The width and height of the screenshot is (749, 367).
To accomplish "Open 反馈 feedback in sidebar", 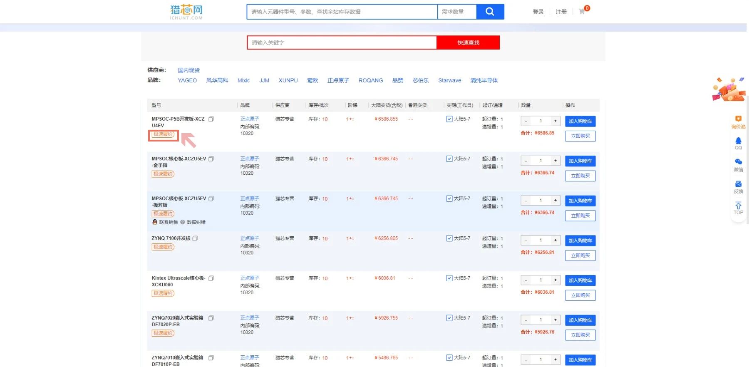I will point(738,187).
